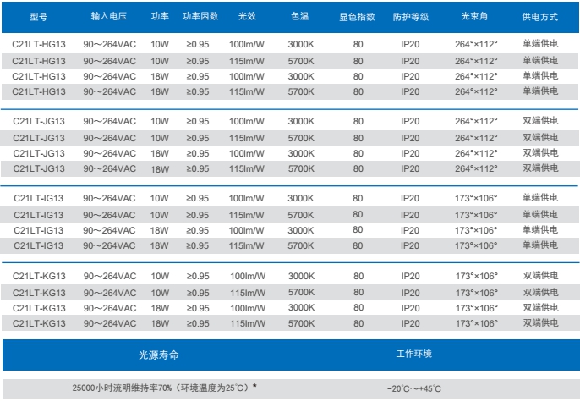The image size is (580, 407).
Task: Select 264°×112° in the C21LT-HG13 18W 5700K row
Action: click(476, 91)
